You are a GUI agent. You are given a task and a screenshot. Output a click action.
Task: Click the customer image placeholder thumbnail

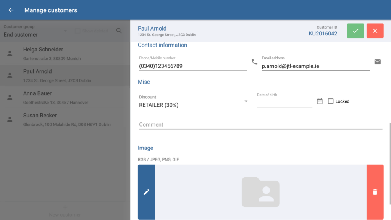click(260, 192)
